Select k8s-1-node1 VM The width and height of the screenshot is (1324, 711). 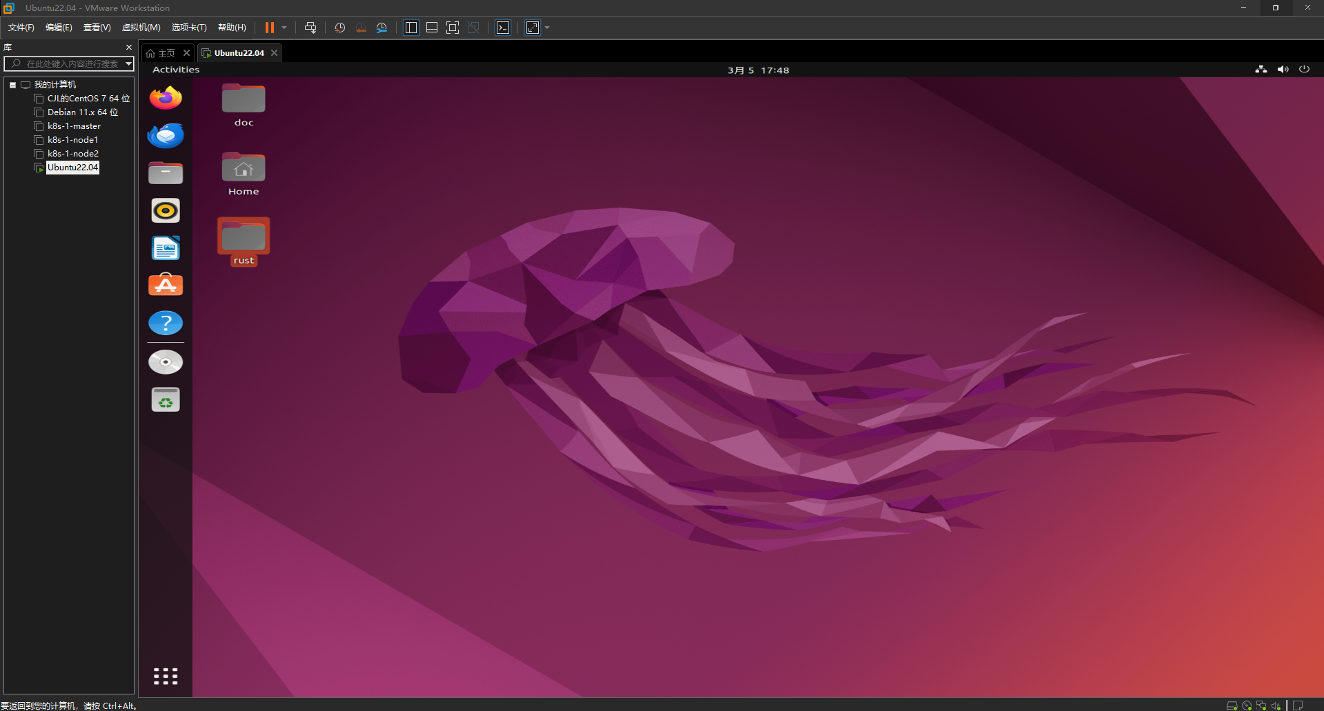pos(73,140)
